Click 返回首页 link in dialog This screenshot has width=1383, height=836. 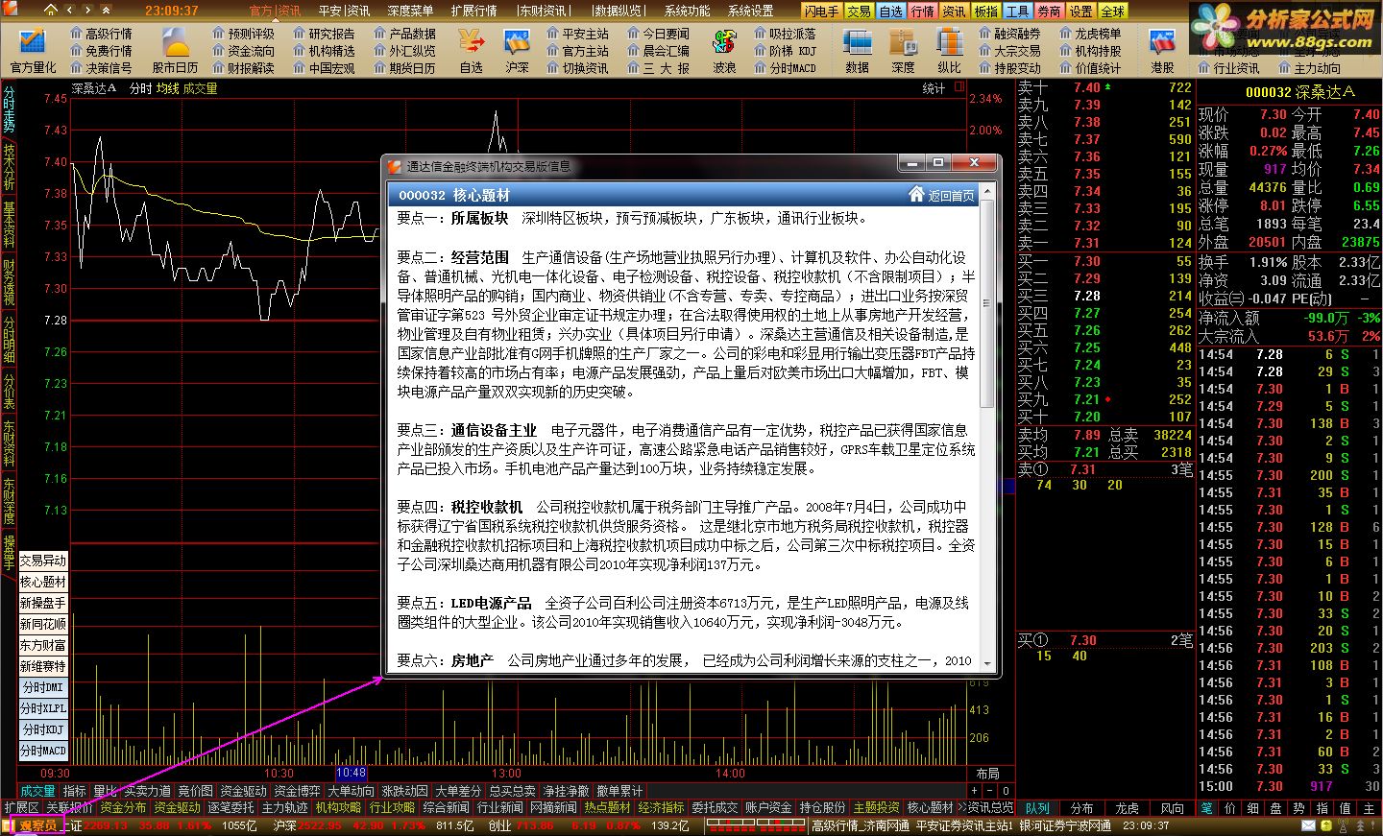point(951,196)
